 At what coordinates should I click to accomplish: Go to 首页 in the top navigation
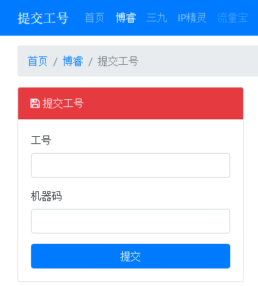(x=94, y=18)
